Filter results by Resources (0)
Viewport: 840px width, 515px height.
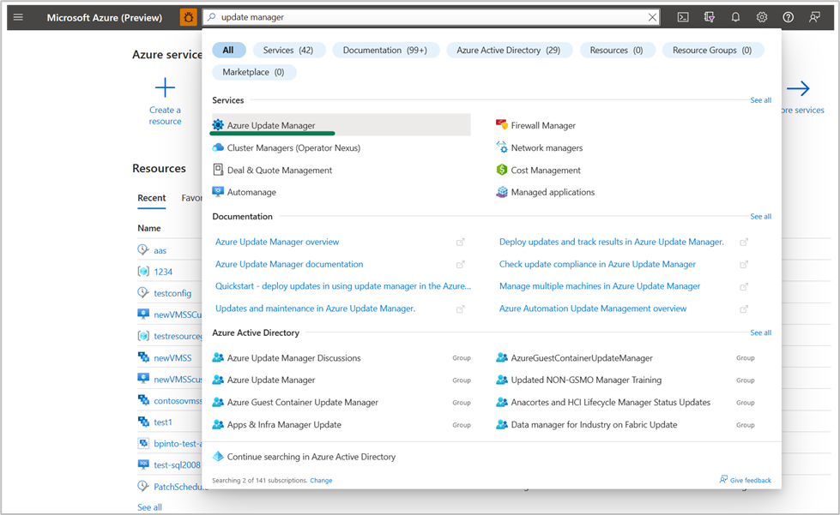click(617, 50)
